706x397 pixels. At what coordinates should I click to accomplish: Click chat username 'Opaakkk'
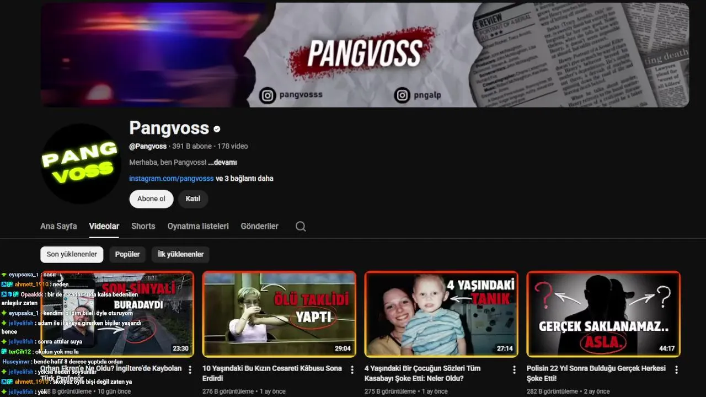(32, 294)
